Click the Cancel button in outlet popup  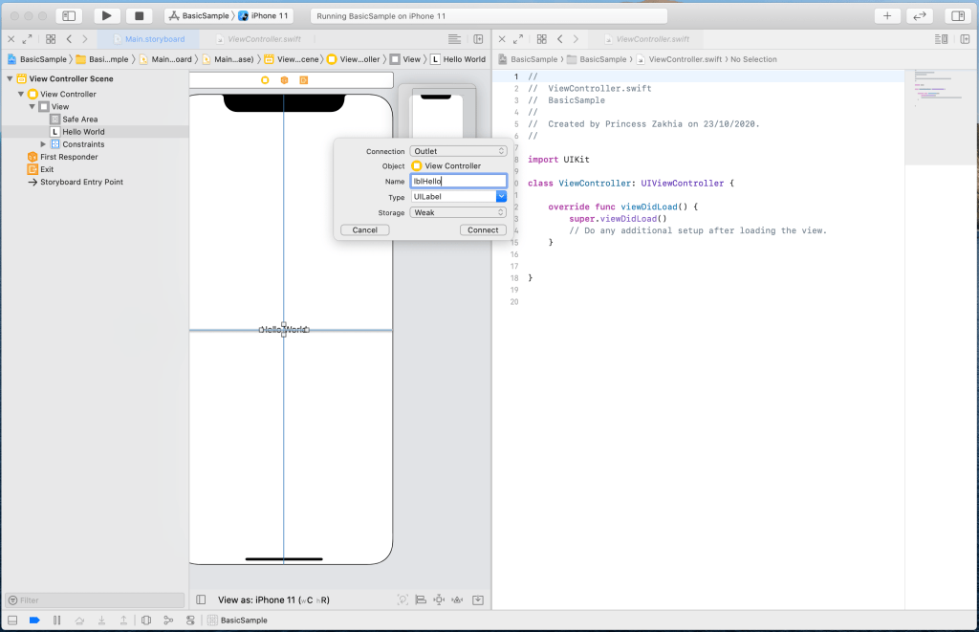(364, 229)
